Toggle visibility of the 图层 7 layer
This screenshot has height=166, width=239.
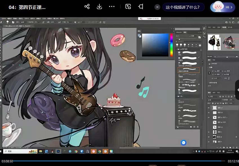point(208,132)
